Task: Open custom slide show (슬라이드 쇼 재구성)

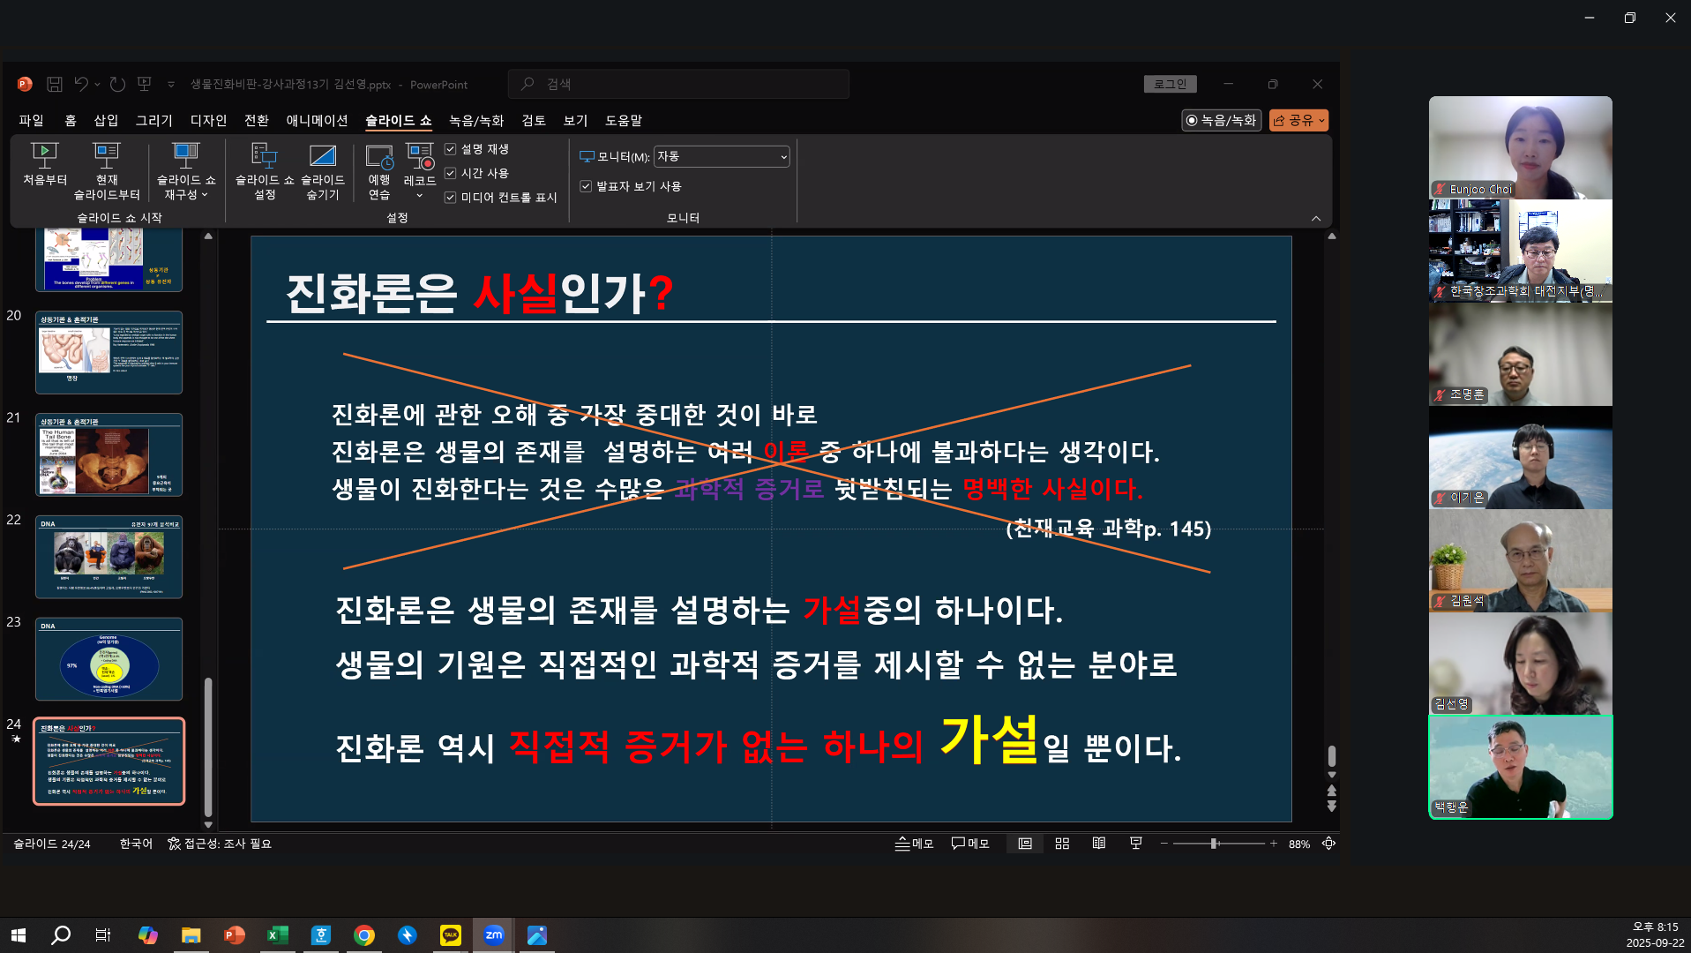Action: tap(186, 171)
